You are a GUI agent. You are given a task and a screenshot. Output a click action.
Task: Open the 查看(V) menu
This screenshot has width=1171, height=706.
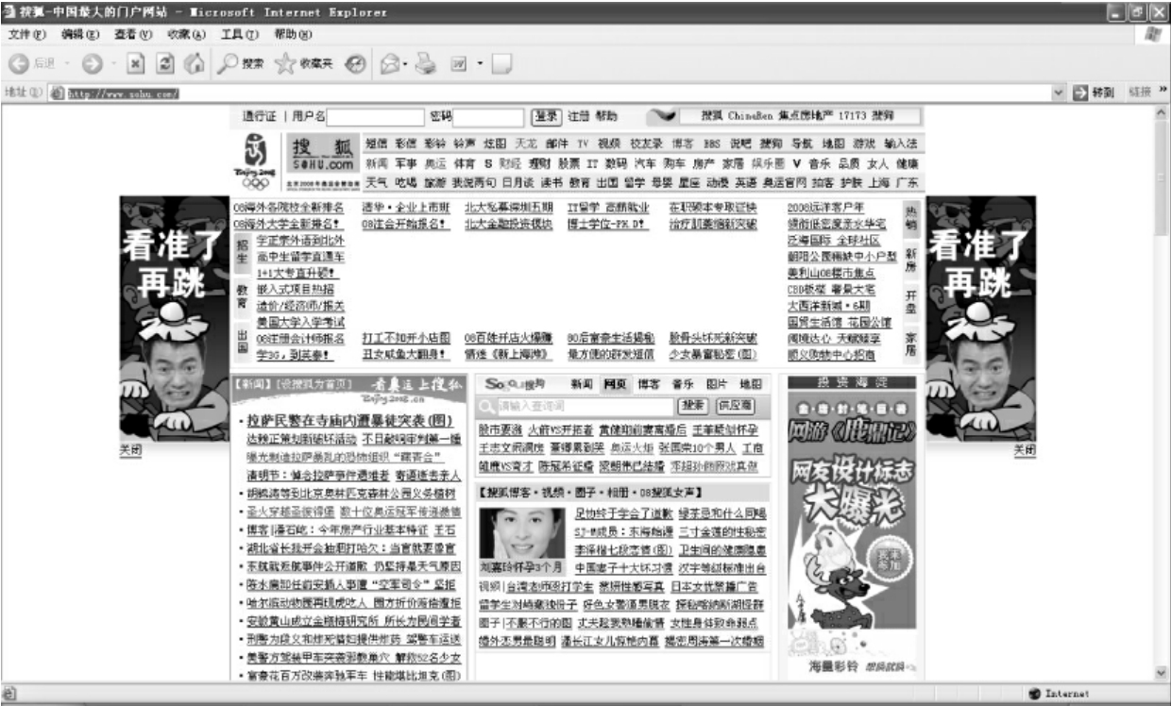pyautogui.click(x=133, y=34)
